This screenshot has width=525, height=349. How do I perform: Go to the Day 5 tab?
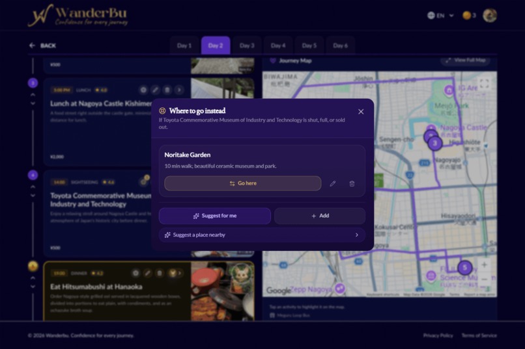[x=309, y=45]
